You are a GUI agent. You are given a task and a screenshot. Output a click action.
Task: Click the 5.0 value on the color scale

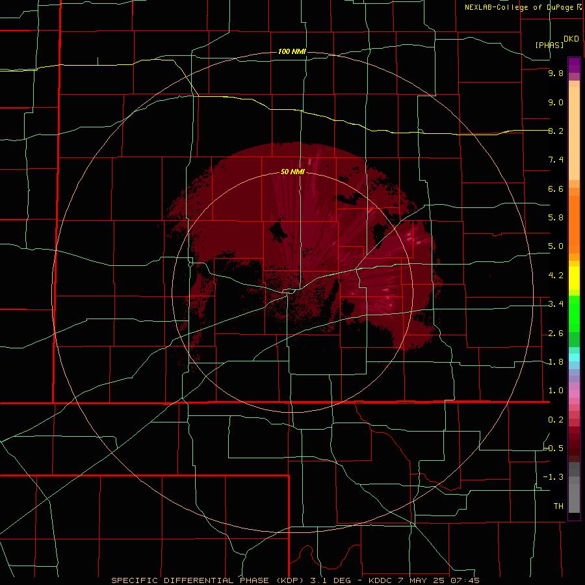(556, 246)
